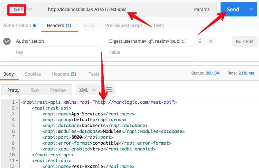Collapse the fold arrow on line 1
Viewport: 259px width, 168px height.
click(17, 103)
